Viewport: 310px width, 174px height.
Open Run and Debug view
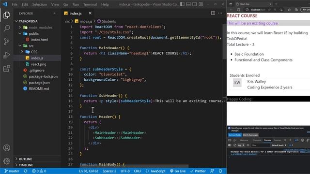point(6,55)
